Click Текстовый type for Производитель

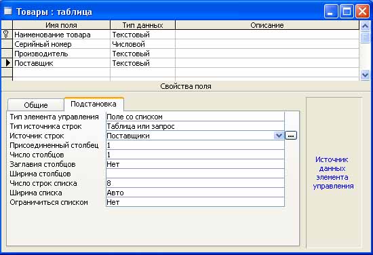142,54
